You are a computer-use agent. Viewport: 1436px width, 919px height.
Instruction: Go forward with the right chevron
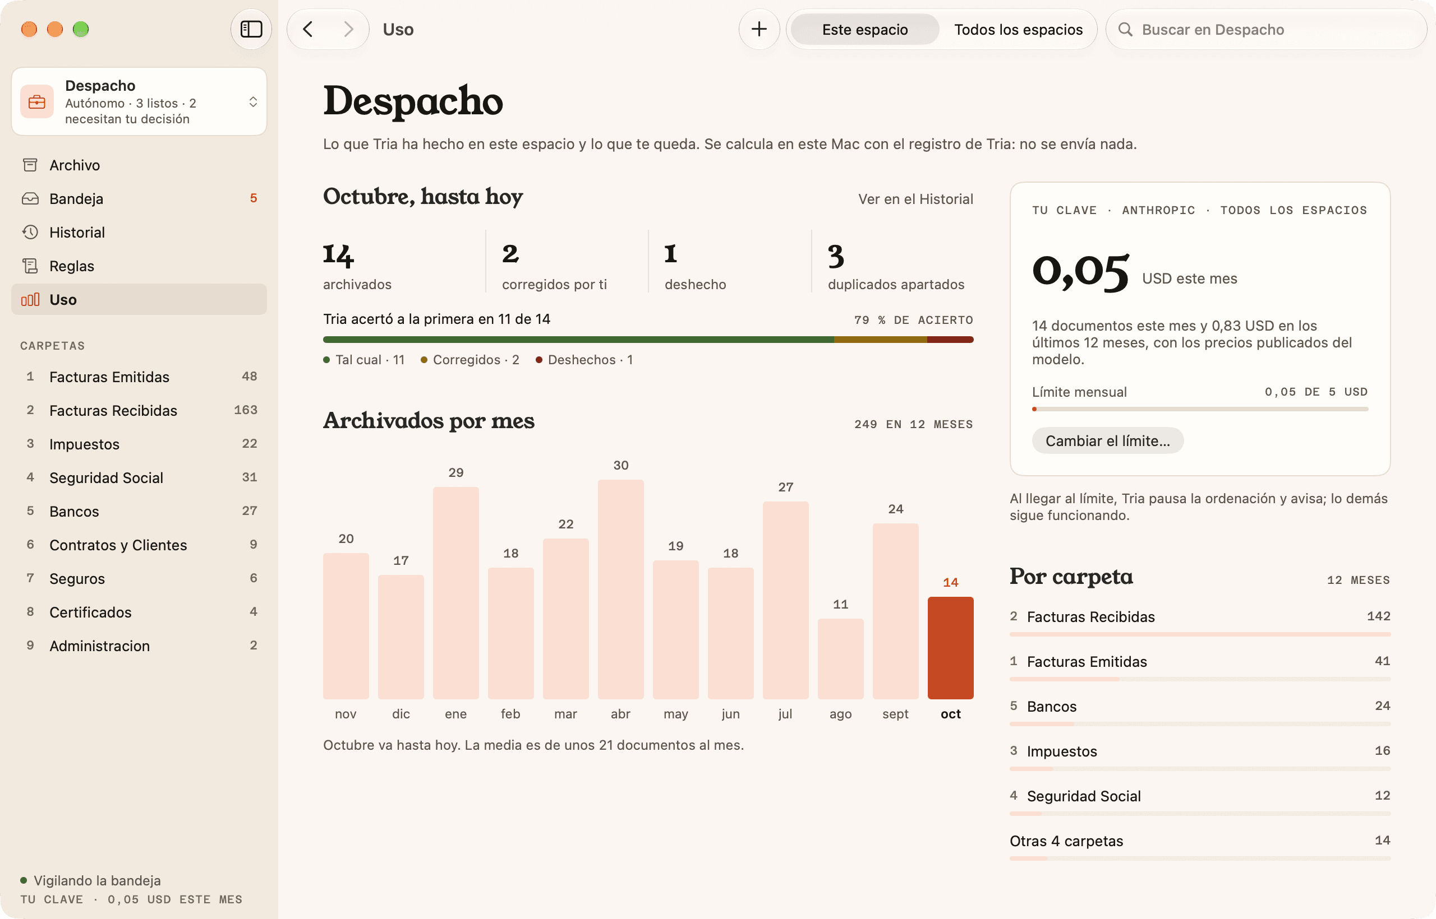pyautogui.click(x=348, y=29)
